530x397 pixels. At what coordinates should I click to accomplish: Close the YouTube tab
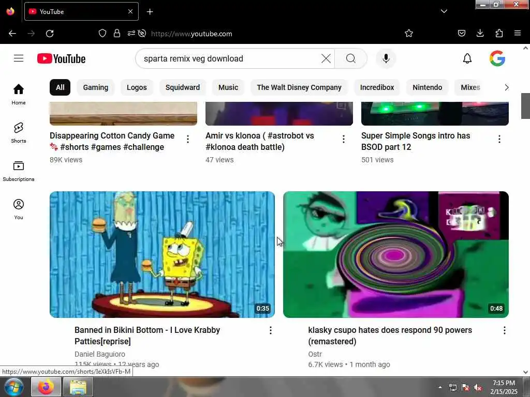[130, 11]
